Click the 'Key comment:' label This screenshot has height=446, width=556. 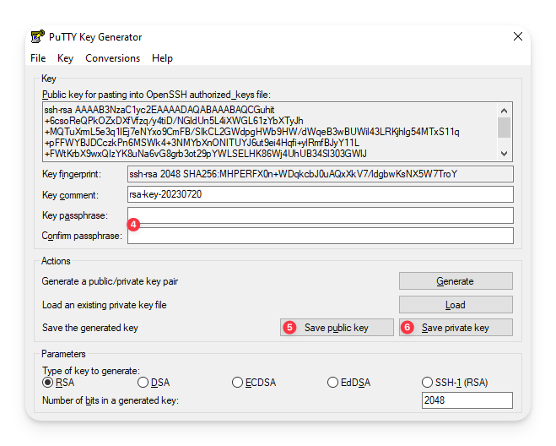tap(70, 195)
